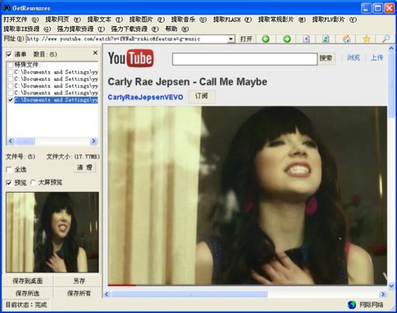Toggle the 清单 checkbox
The width and height of the screenshot is (397, 313).
click(x=9, y=55)
